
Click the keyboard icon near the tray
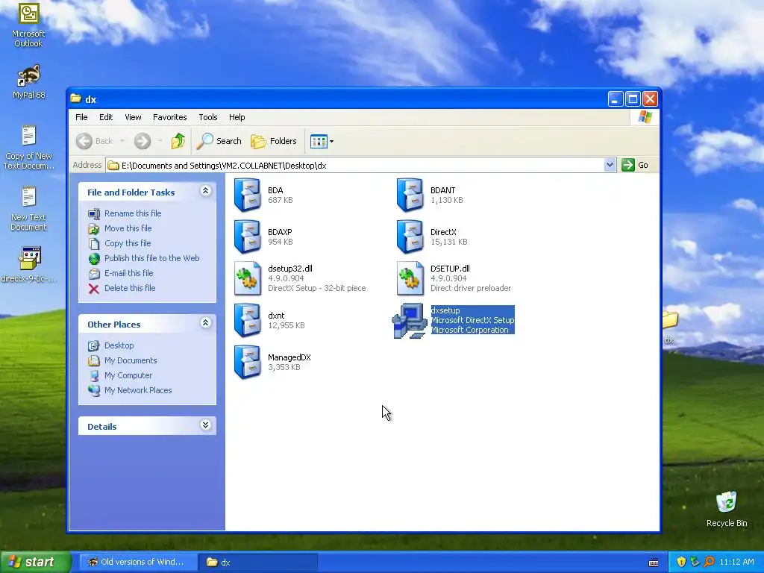click(654, 563)
